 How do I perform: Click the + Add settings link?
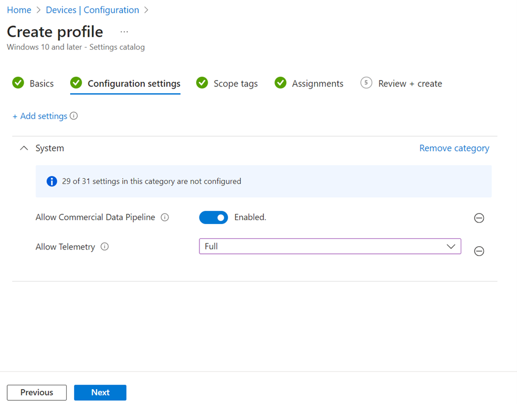[x=40, y=116]
